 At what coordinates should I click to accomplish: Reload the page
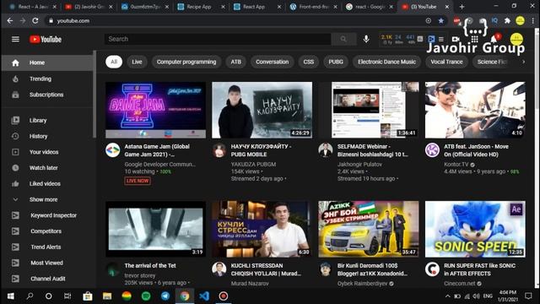point(35,20)
